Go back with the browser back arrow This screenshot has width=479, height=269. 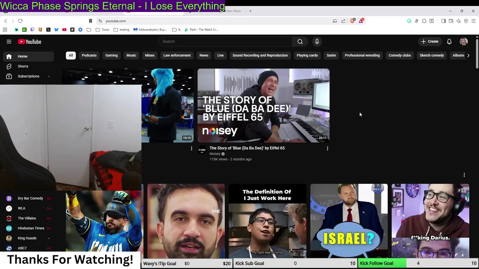tap(6, 21)
